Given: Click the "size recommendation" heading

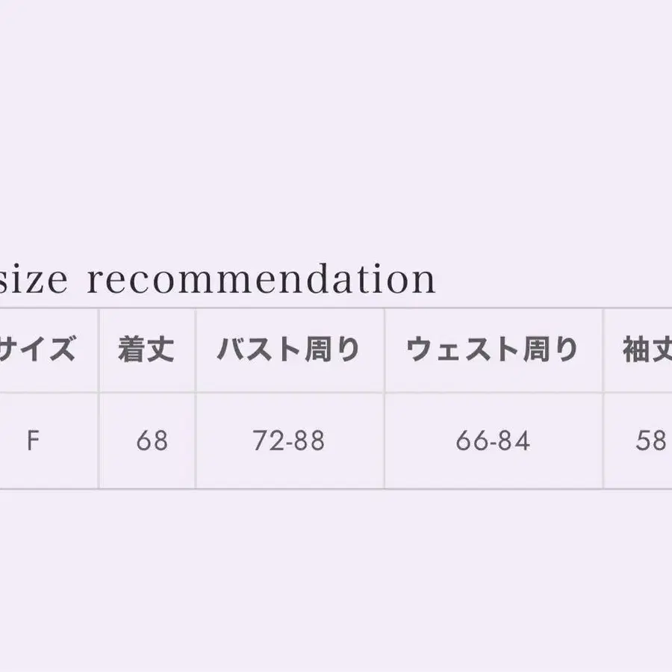Looking at the screenshot, I should [x=217, y=280].
